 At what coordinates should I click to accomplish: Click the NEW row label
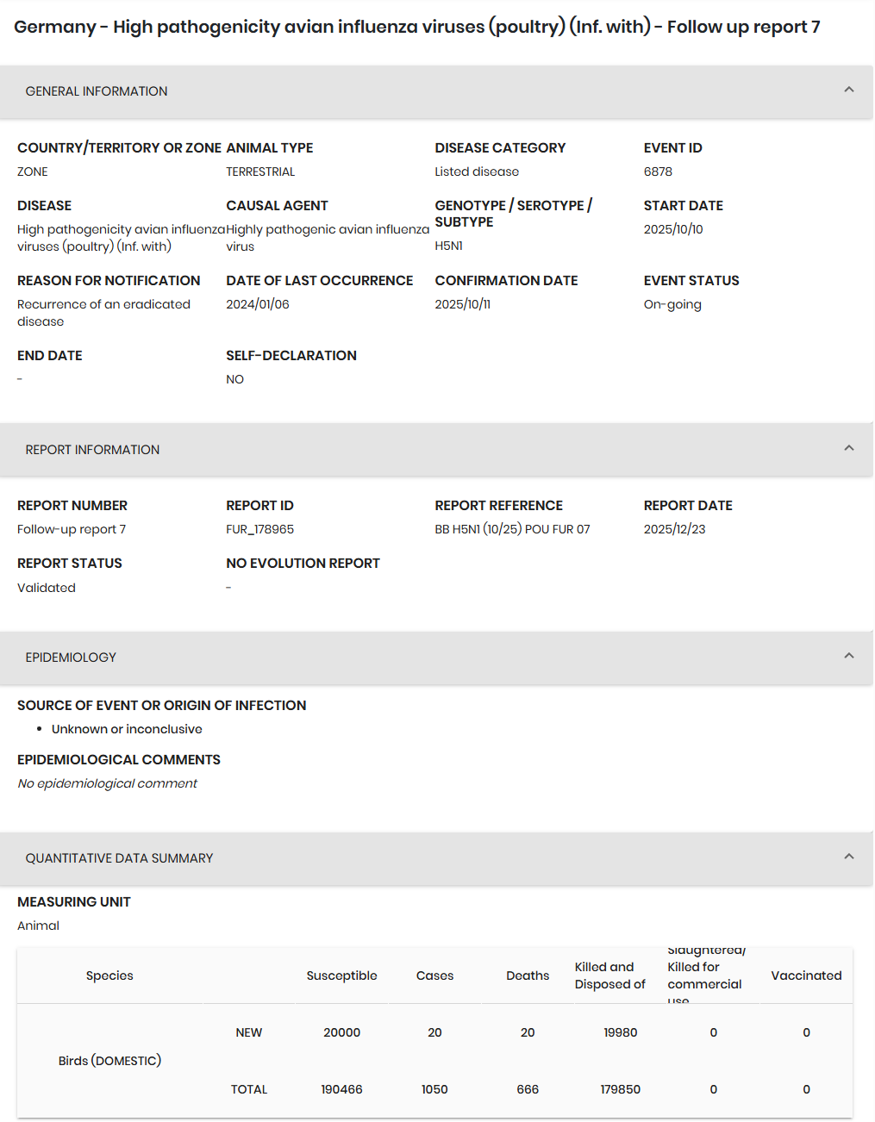[249, 1032]
